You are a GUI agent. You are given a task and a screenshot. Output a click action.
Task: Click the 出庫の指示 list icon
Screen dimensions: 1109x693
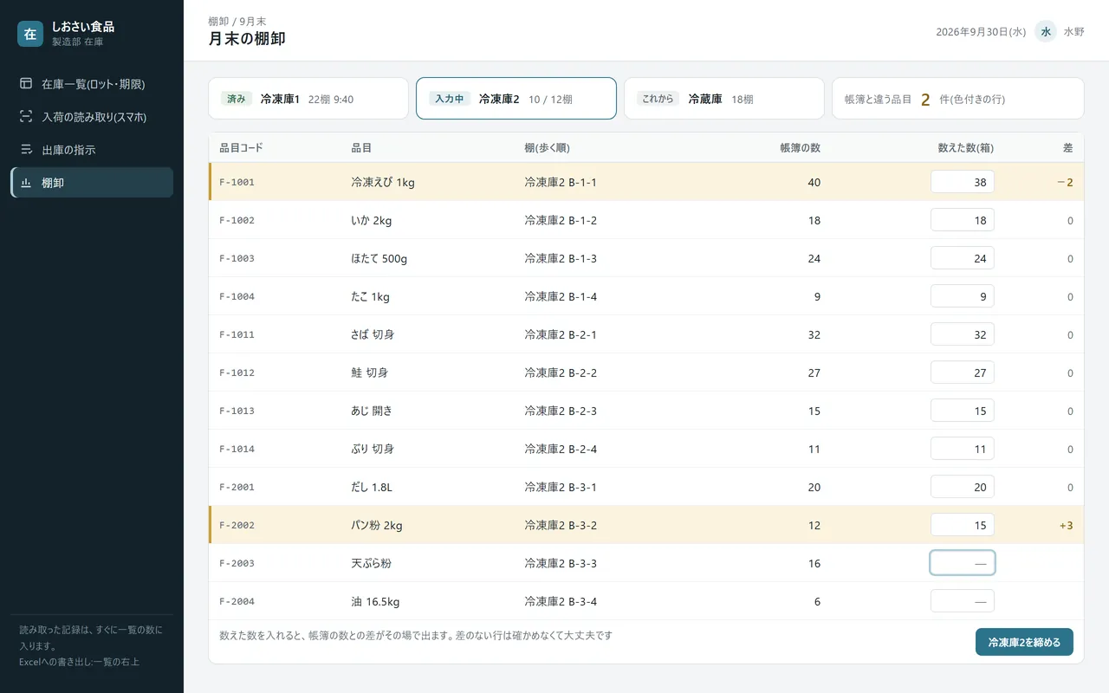pos(26,150)
